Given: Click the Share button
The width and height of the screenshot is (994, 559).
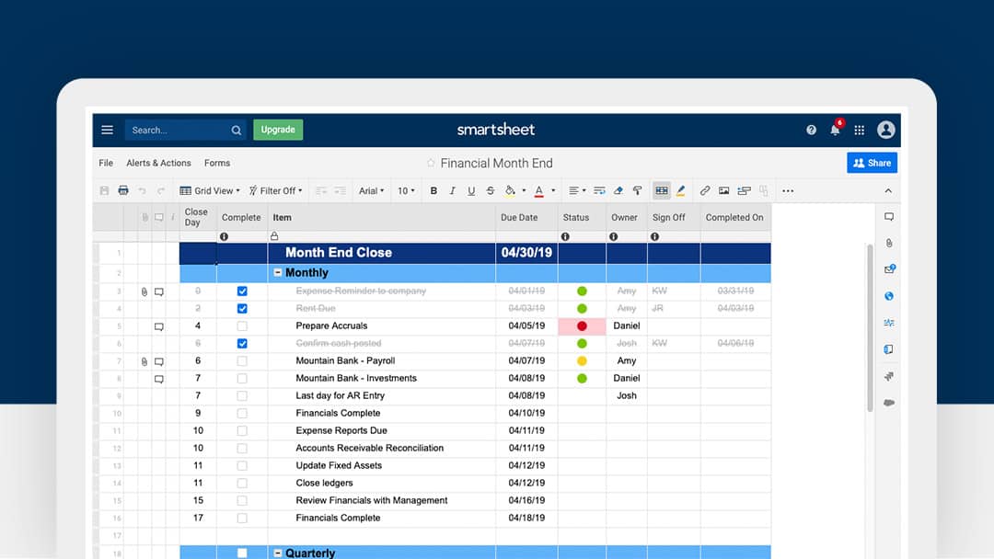Looking at the screenshot, I should [871, 162].
